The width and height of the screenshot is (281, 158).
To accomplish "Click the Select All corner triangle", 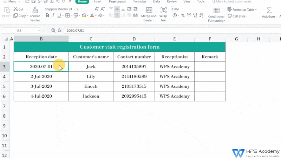I will (6, 39).
